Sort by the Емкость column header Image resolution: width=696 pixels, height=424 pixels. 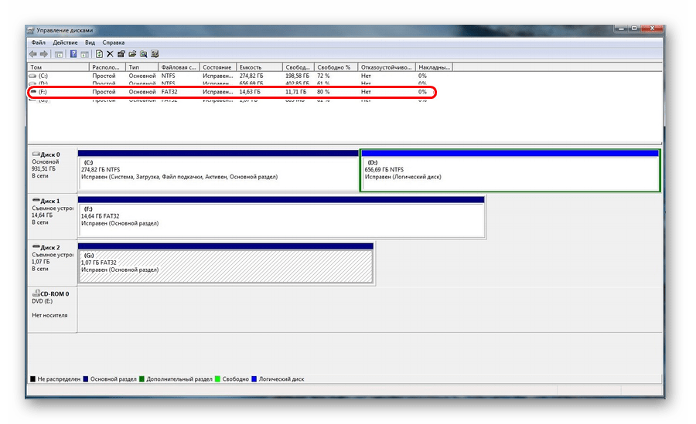coord(259,67)
